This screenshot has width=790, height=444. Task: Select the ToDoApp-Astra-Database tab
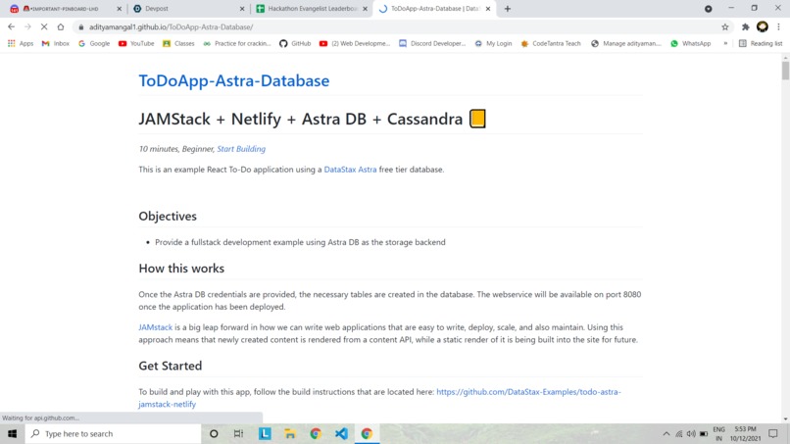pos(434,9)
